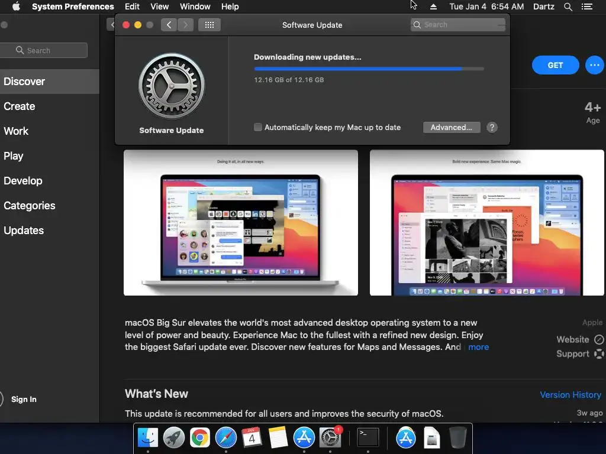Open Calendar icon showing 4 in Dock
The width and height of the screenshot is (606, 454).
pyautogui.click(x=252, y=438)
